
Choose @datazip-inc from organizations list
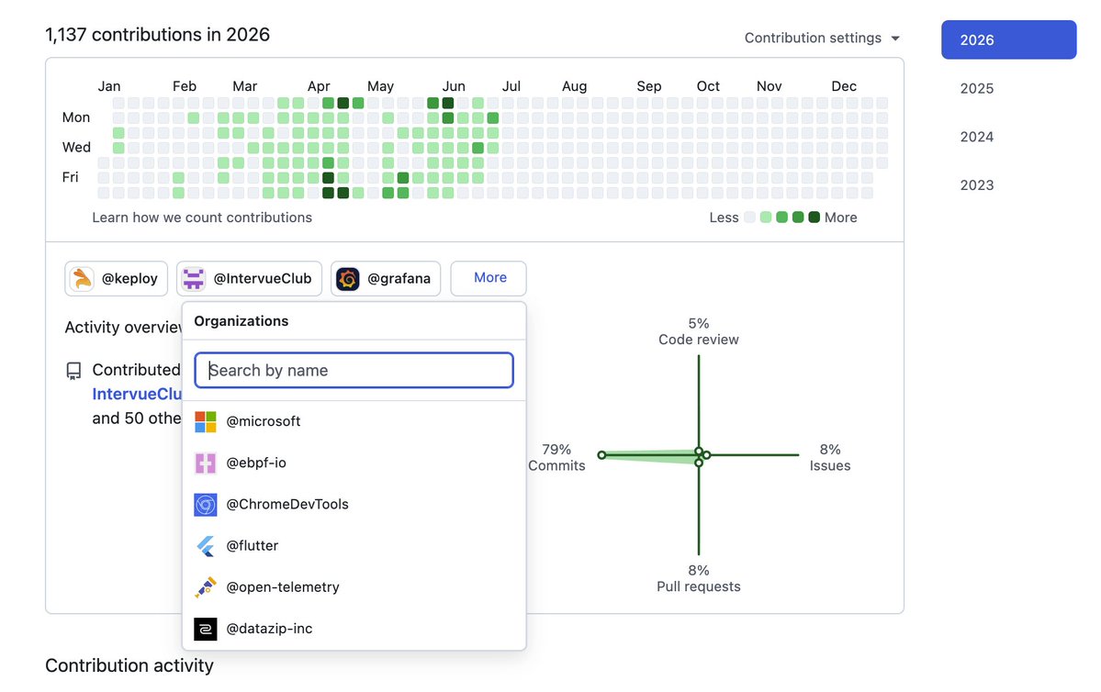click(354, 628)
